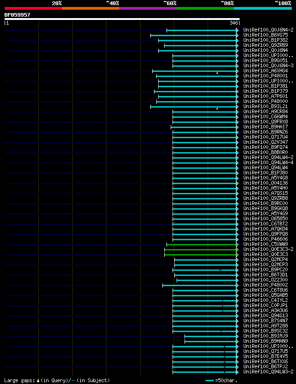Screen dimensions: 296x384
Task: Select label UniRef100_Q9FRX8
Action: tap(266, 122)
